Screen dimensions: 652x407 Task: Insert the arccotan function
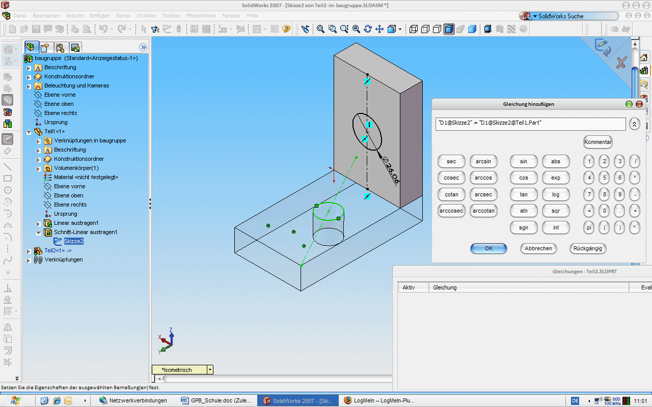[x=484, y=211]
